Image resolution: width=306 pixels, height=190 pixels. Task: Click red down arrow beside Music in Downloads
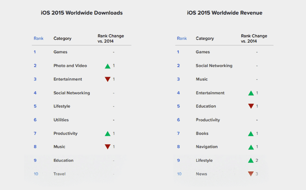pos(107,147)
